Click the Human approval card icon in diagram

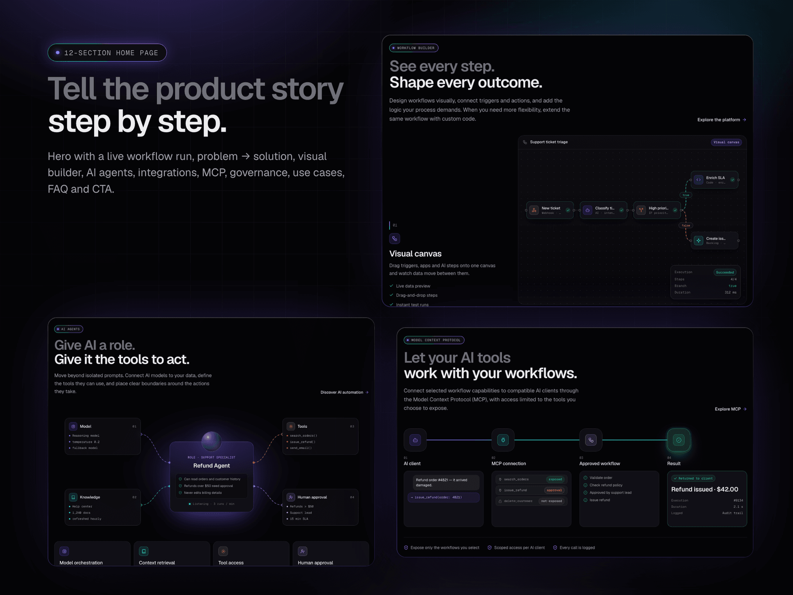pos(291,497)
